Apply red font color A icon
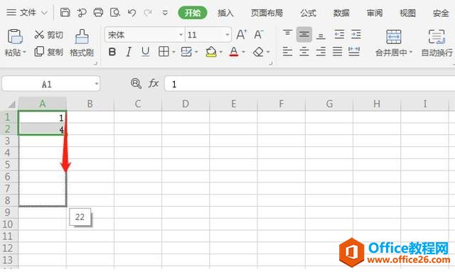This screenshot has height=272, width=455. pos(234,52)
